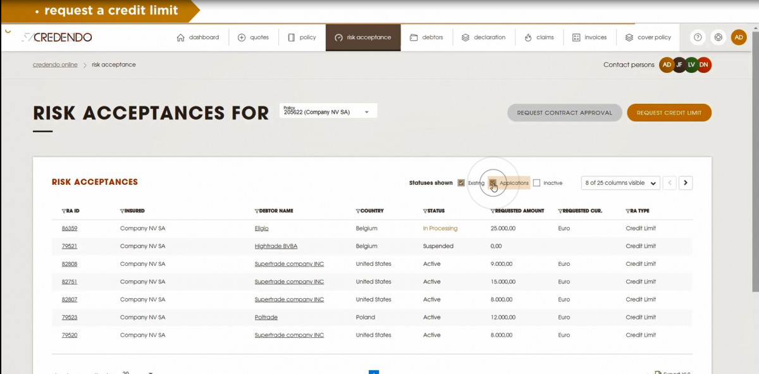Enable the Inactive status checkbox
Image resolution: width=759 pixels, height=374 pixels.
point(536,183)
